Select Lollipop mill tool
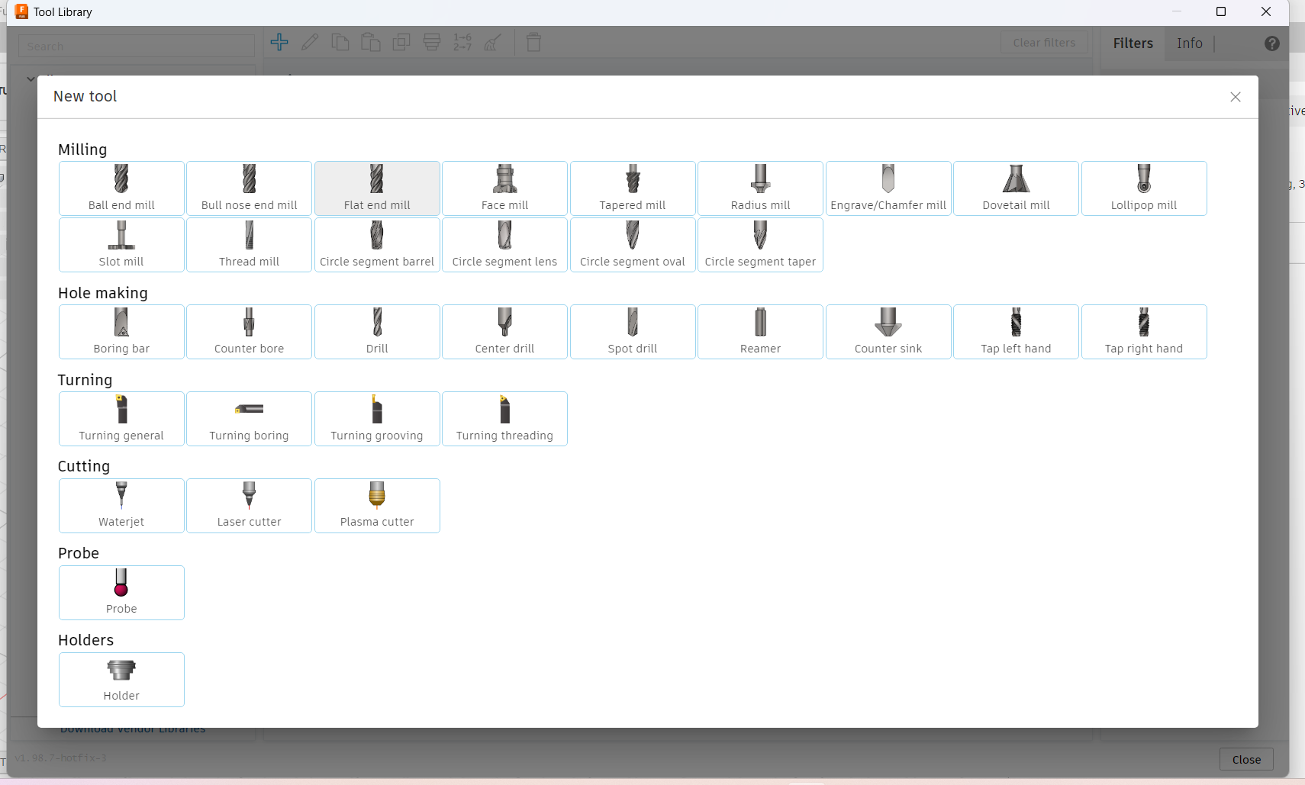1305x785 pixels. tap(1144, 188)
